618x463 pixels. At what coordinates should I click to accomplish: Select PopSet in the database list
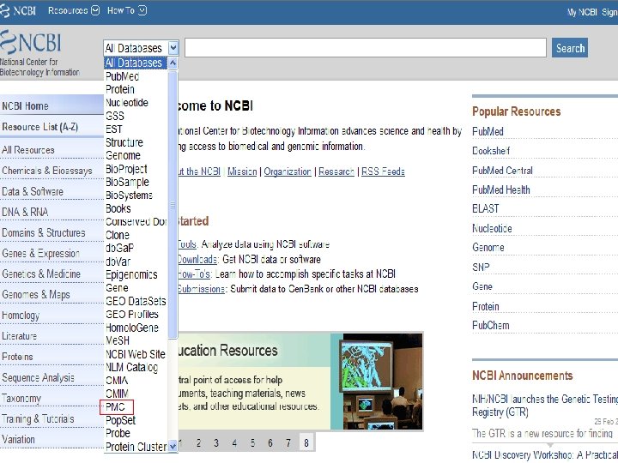click(121, 420)
